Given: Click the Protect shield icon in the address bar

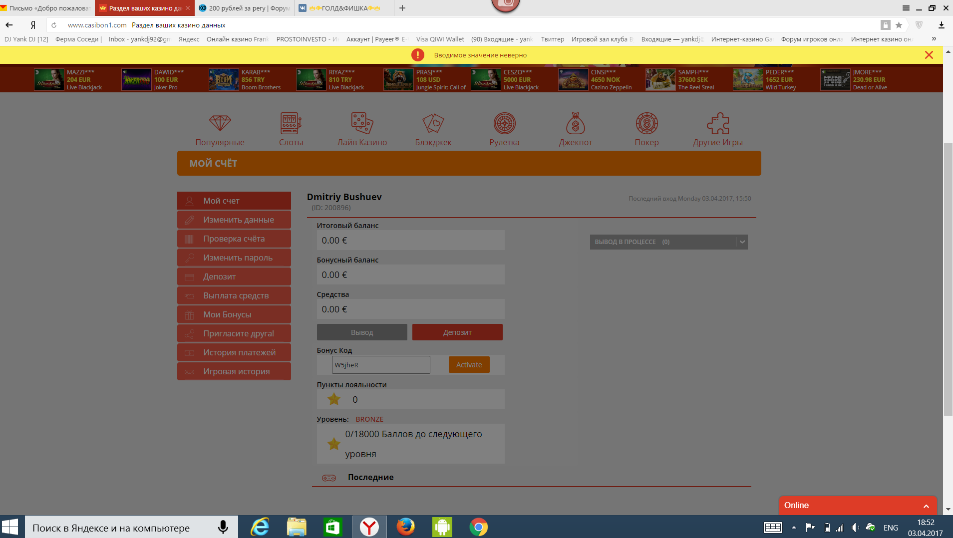Looking at the screenshot, I should pos(919,25).
